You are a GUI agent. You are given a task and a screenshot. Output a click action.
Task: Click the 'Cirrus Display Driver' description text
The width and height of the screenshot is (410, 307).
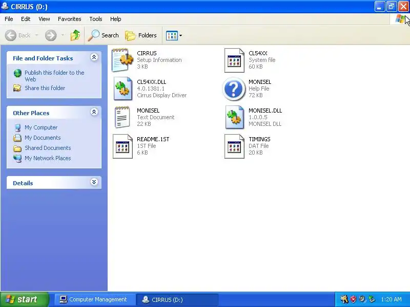coord(161,95)
